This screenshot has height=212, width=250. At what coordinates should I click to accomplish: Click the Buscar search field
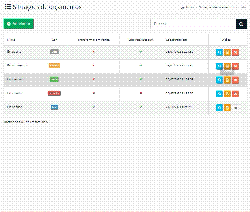pos(193,24)
